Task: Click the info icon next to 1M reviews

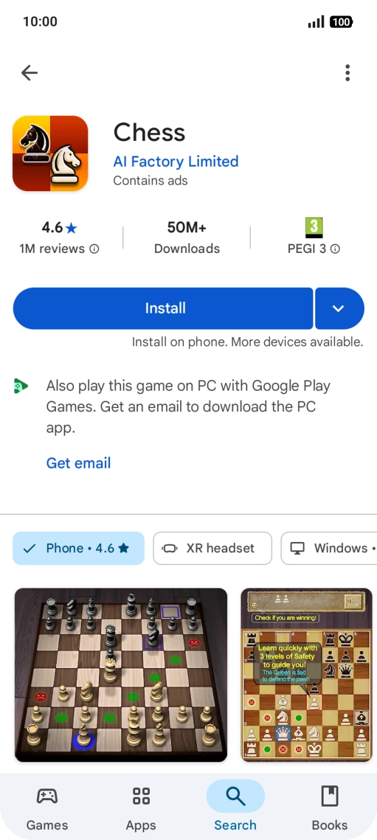Action: tap(94, 248)
